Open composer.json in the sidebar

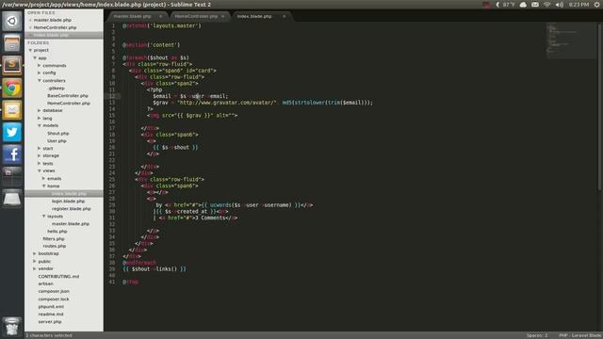click(x=54, y=291)
